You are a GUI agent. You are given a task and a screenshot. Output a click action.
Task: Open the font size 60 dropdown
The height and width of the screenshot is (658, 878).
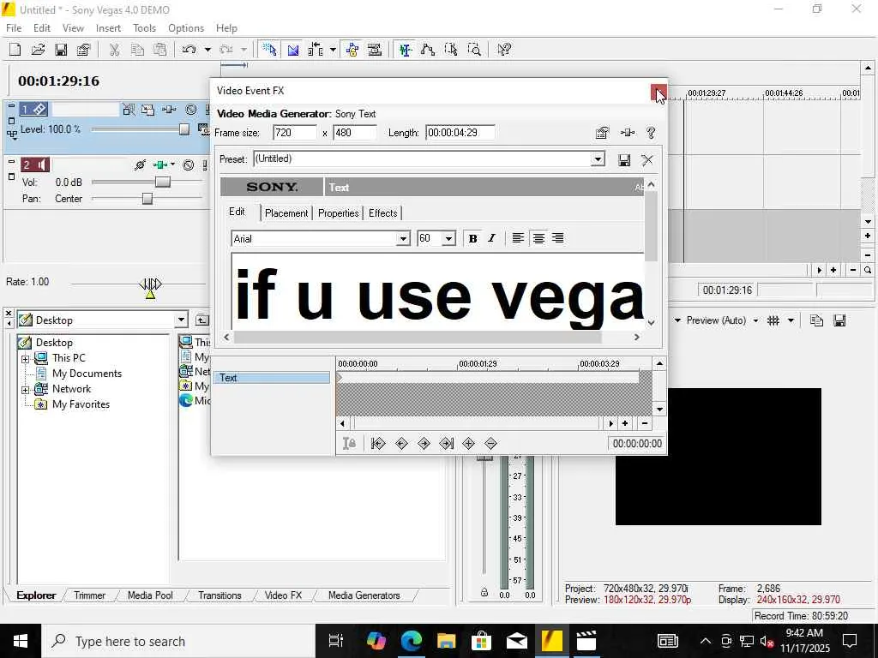[x=448, y=239]
